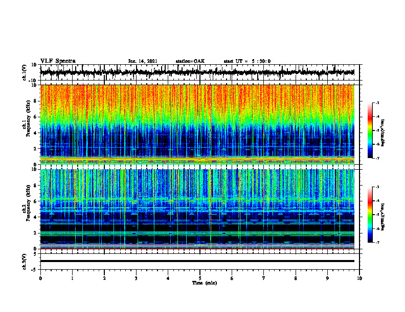Click the "ch.3(V)" axis label
This screenshot has width=405, height=312.
24,262
